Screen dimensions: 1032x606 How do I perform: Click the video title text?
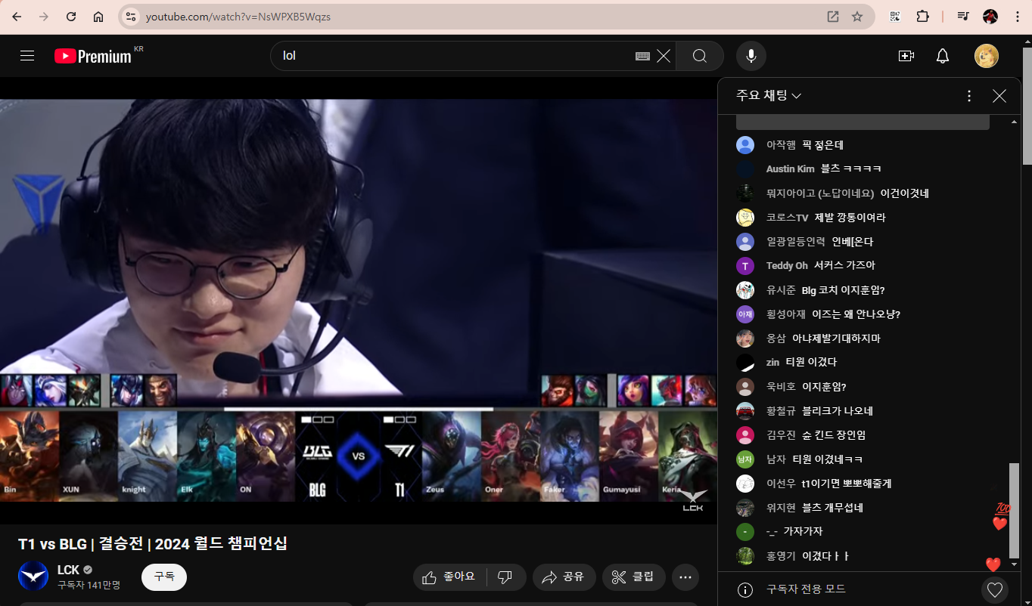(153, 543)
